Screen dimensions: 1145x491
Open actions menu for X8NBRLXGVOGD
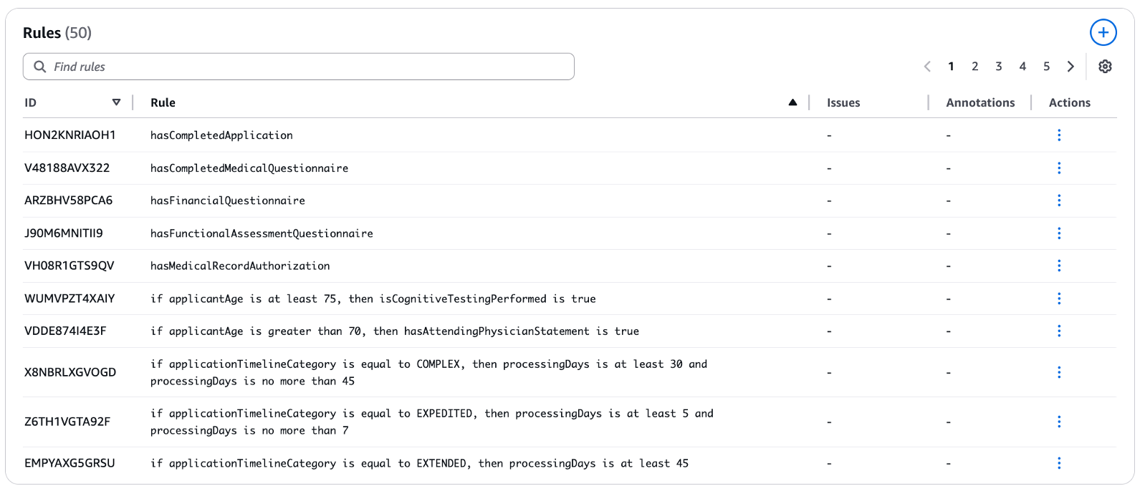pos(1059,372)
